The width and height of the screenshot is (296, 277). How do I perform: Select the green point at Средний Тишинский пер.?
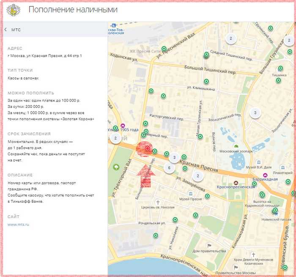tap(206, 55)
